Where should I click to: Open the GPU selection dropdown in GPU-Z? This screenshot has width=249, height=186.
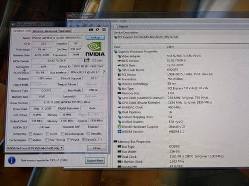point(34,148)
